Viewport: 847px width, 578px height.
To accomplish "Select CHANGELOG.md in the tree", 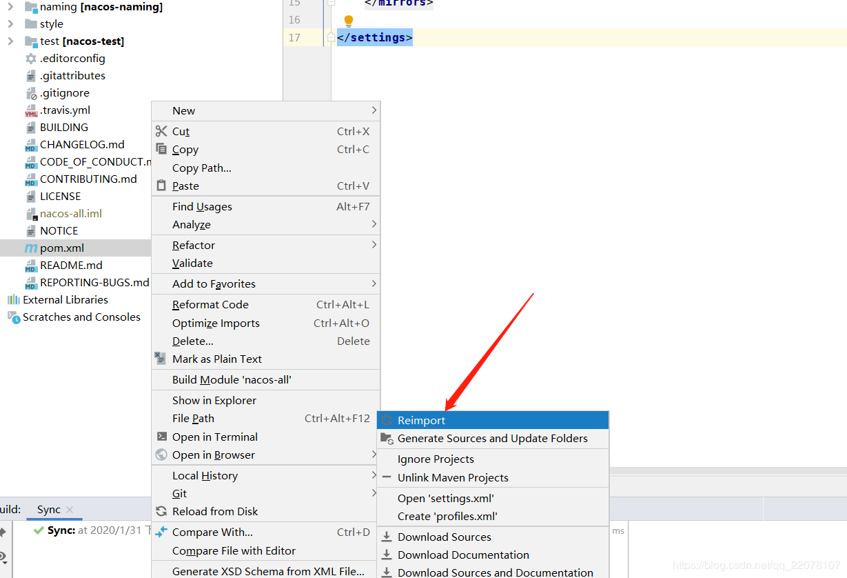I will click(x=82, y=145).
